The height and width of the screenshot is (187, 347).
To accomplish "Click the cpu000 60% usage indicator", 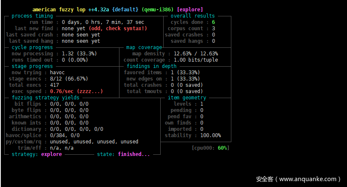I will point(210,148).
